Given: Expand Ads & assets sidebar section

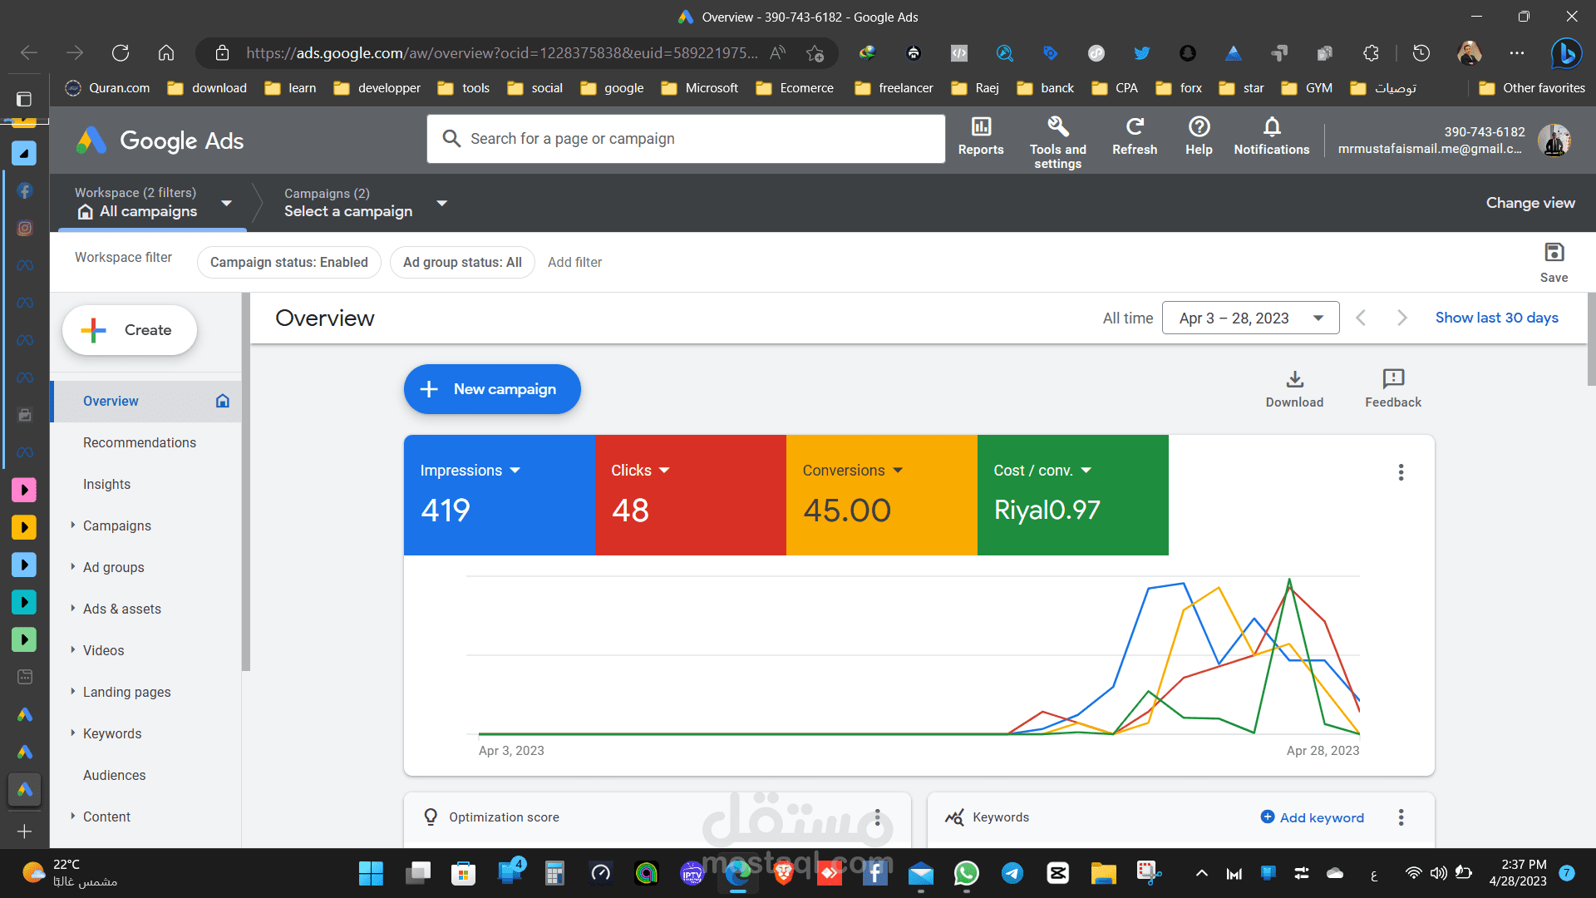Looking at the screenshot, I should pyautogui.click(x=73, y=608).
